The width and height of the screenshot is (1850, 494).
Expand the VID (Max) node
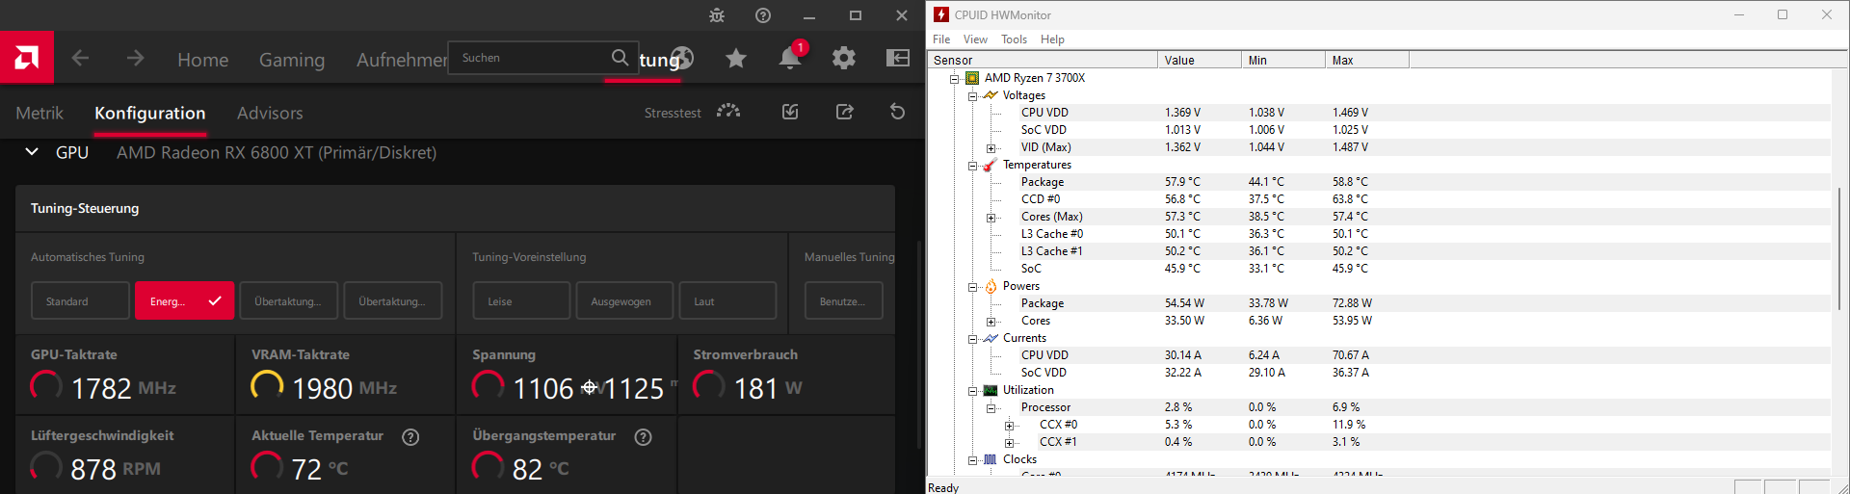(x=991, y=148)
